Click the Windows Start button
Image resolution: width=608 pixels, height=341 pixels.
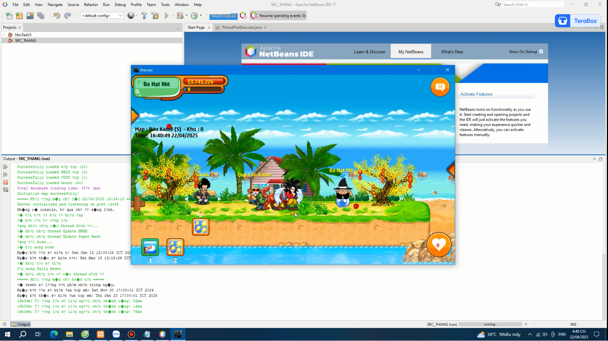coord(7,334)
